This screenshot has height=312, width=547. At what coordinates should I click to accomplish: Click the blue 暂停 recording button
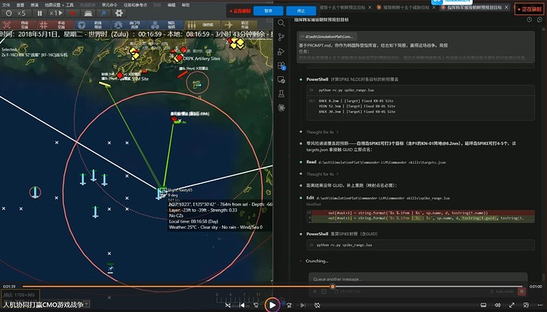(268, 11)
